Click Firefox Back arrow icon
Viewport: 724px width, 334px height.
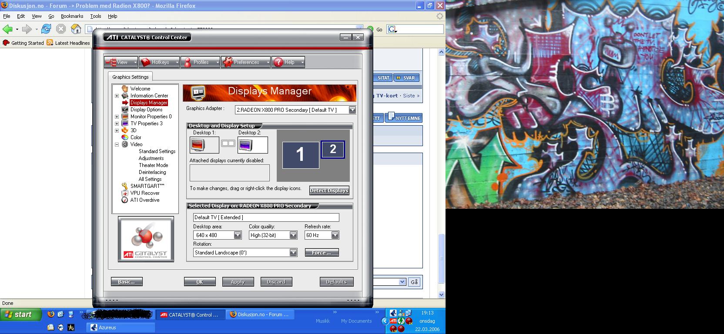pos(7,29)
